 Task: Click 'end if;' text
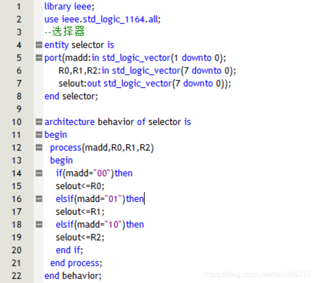pos(69,250)
